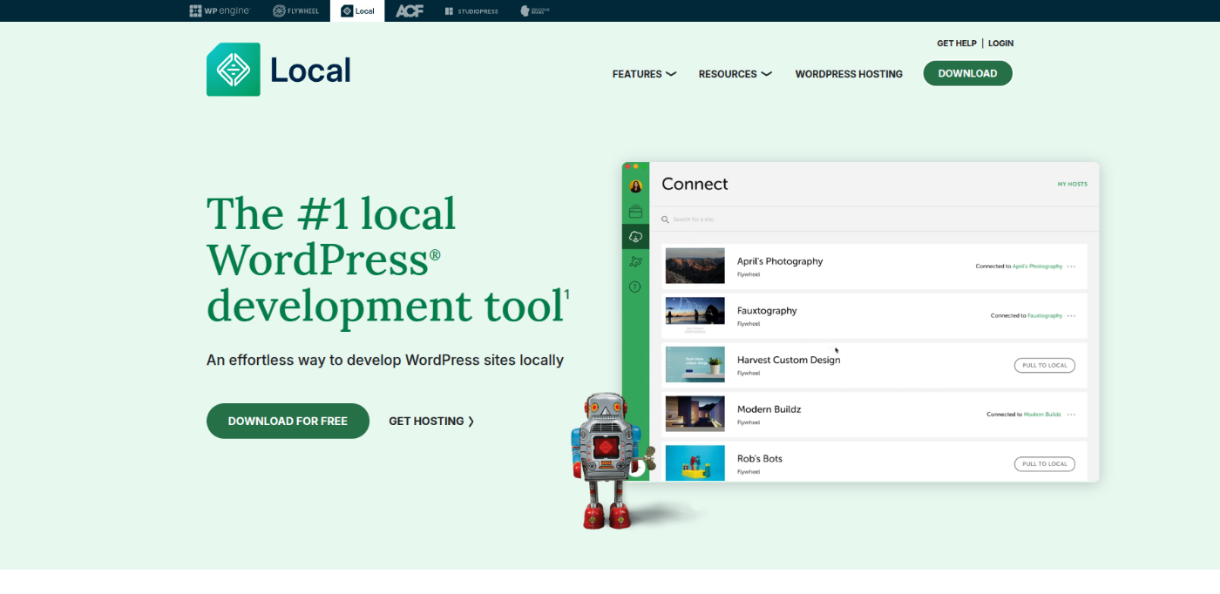
Task: Open the Login link
Action: click(x=1000, y=44)
